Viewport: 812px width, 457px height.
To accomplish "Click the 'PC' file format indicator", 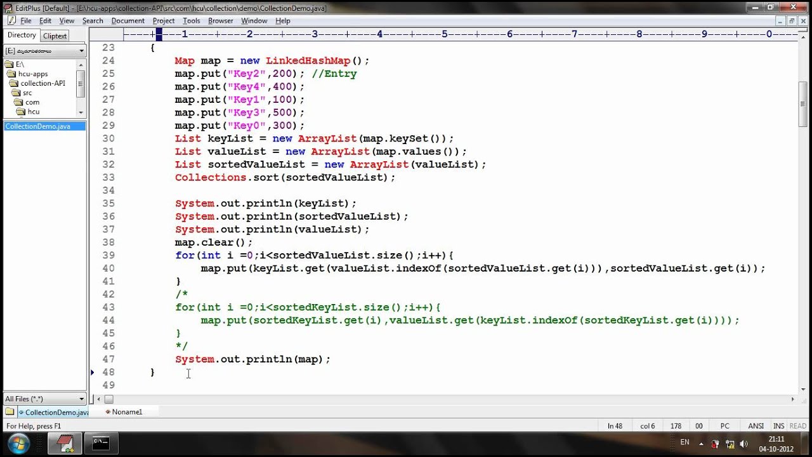I will (724, 426).
